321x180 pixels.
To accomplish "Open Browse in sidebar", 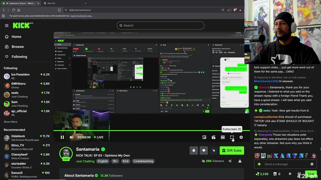I will [x=14, y=46].
